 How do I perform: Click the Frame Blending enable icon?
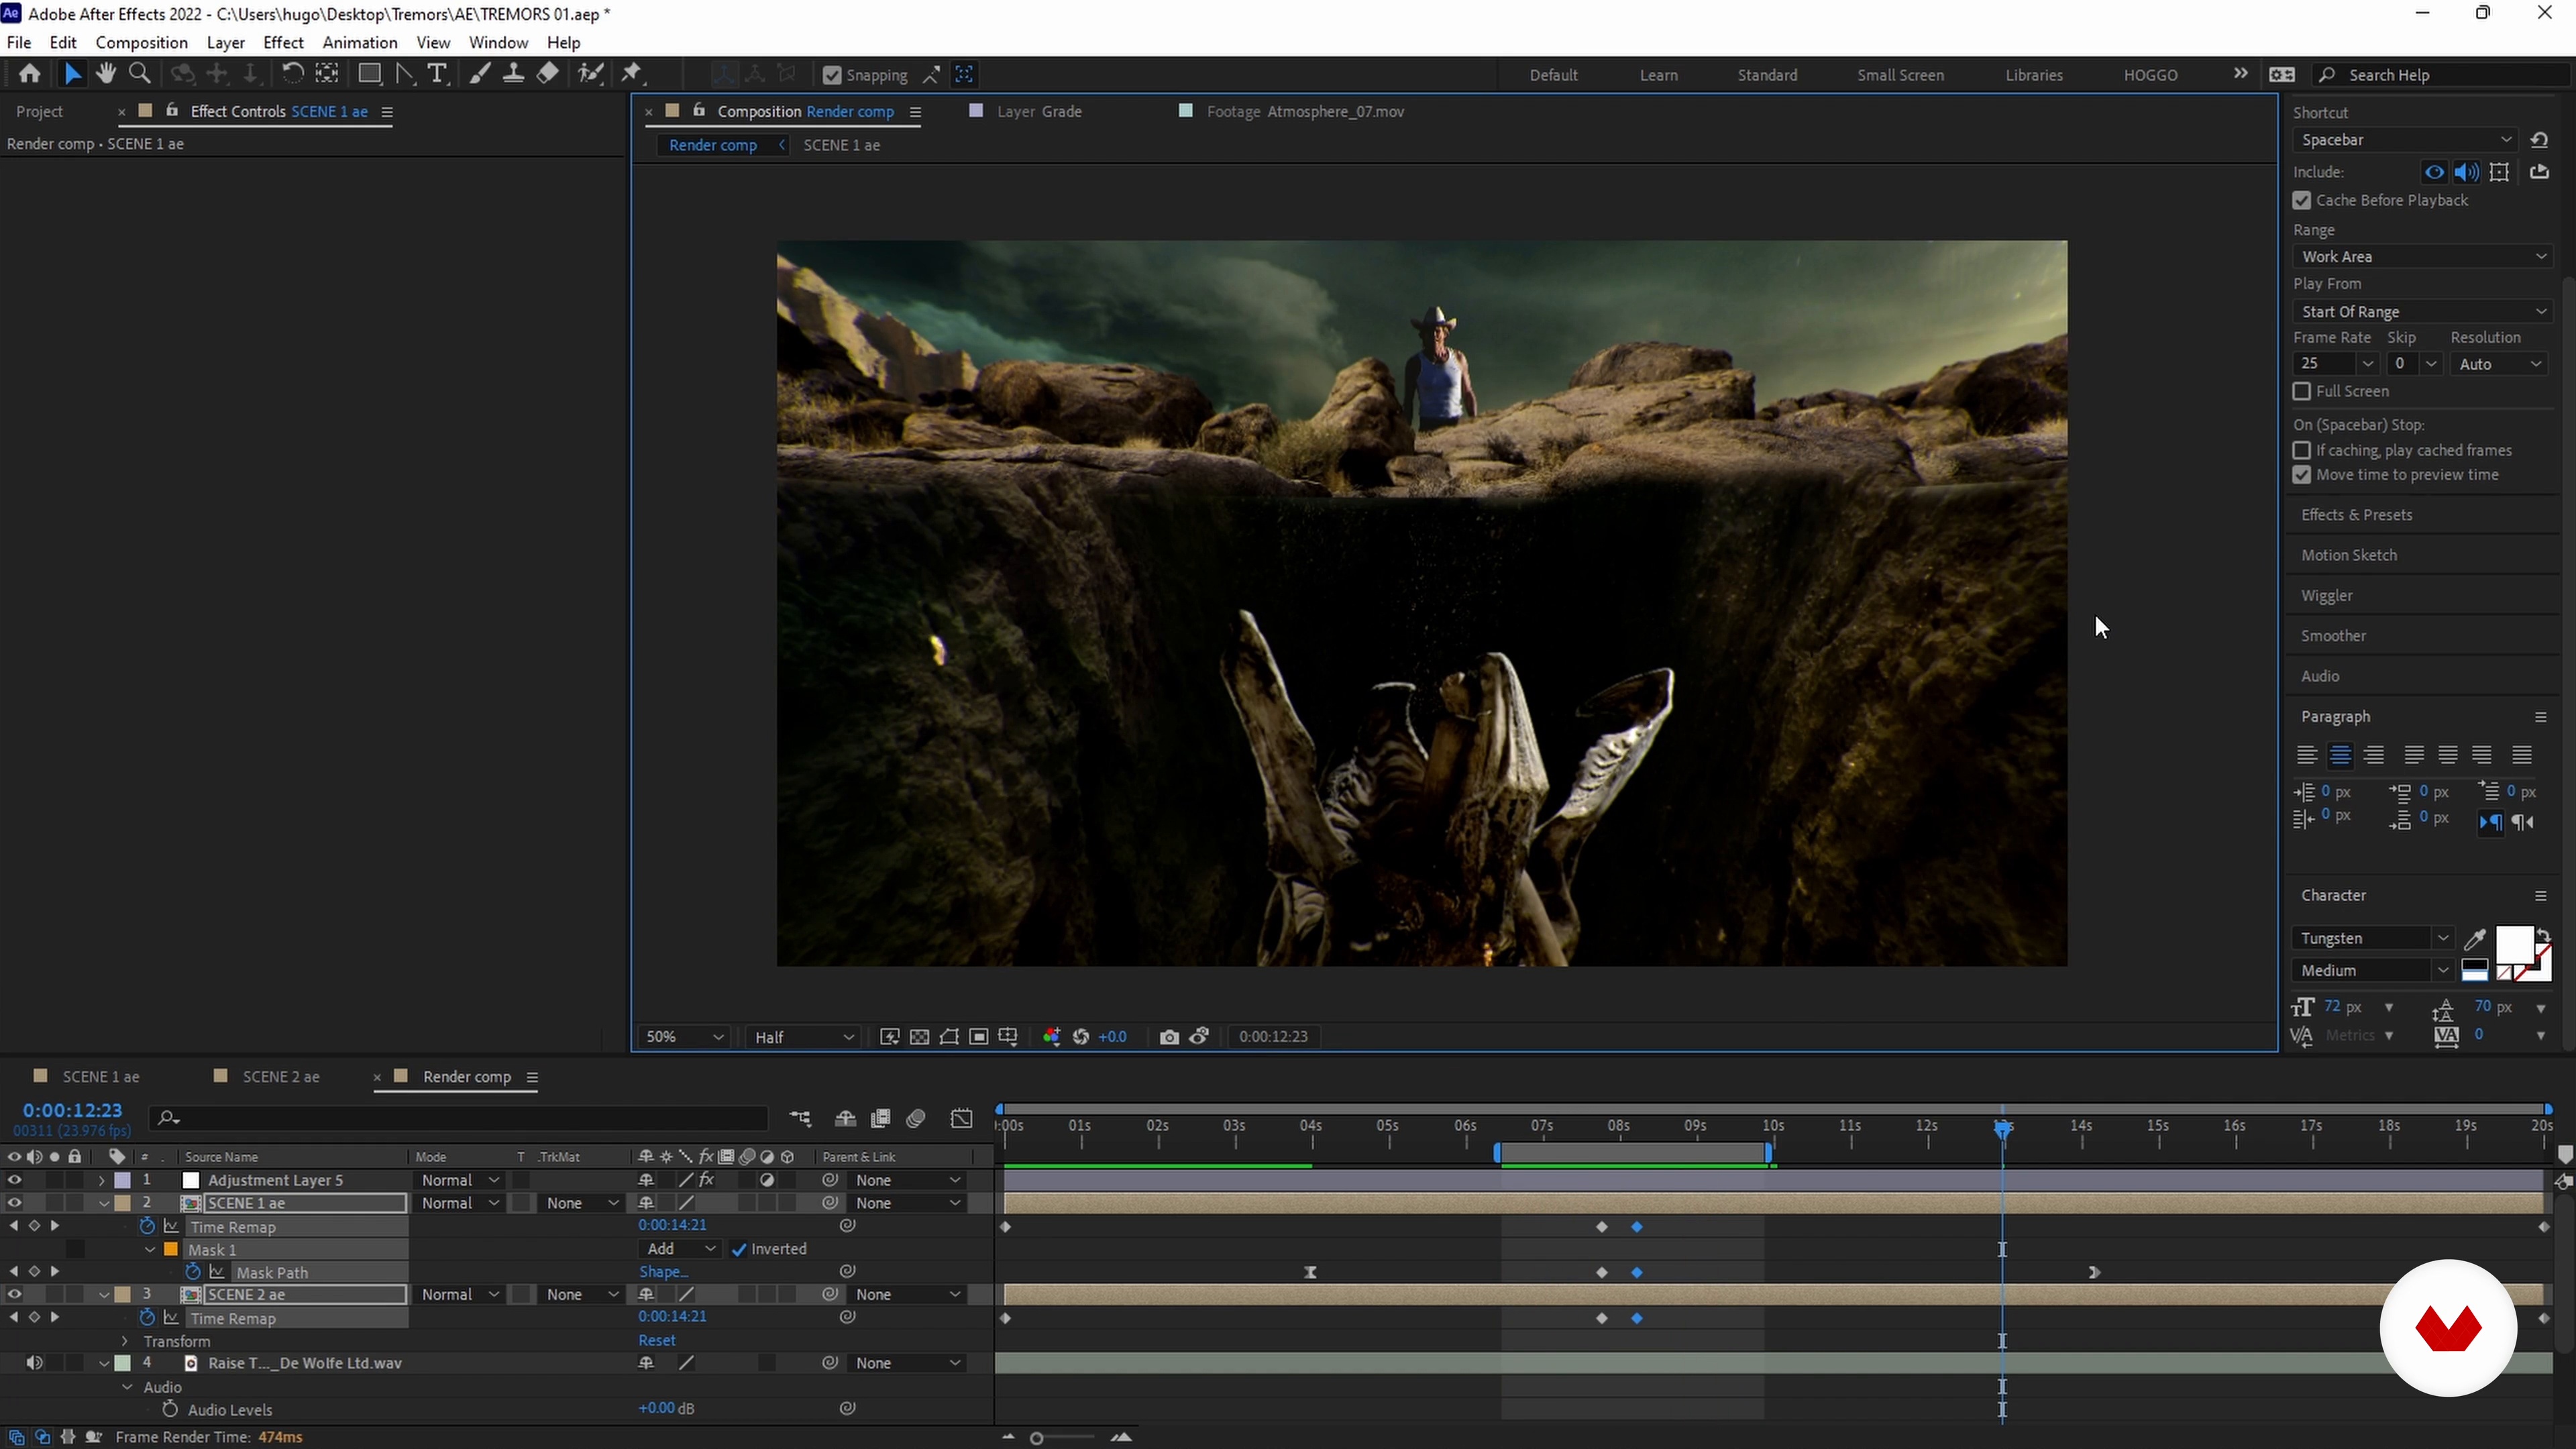pos(880,1119)
